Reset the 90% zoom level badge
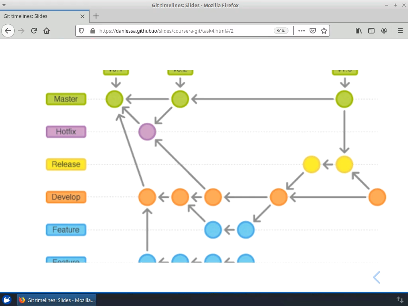 281,31
